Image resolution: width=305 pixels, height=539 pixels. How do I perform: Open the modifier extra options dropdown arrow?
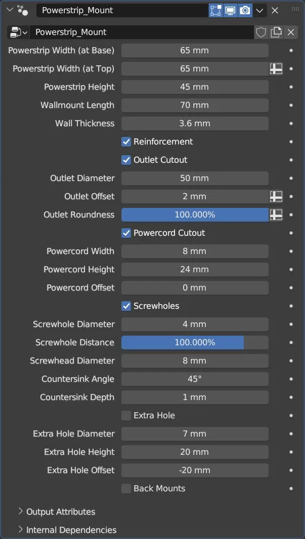[259, 10]
